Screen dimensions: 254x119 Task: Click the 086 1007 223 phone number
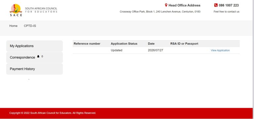click(229, 5)
